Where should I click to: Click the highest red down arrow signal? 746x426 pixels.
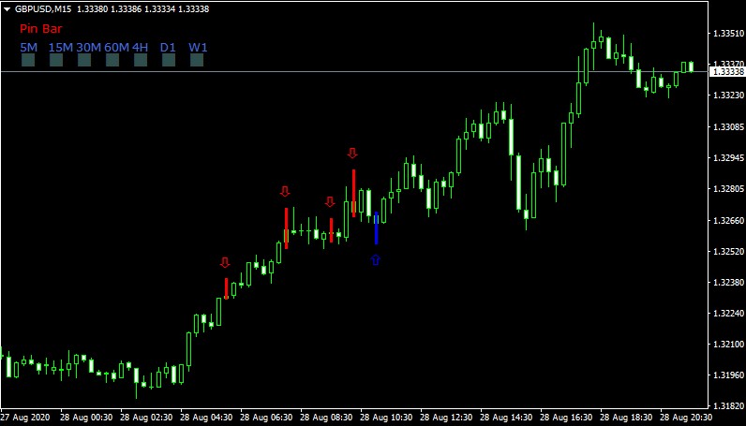coord(352,154)
